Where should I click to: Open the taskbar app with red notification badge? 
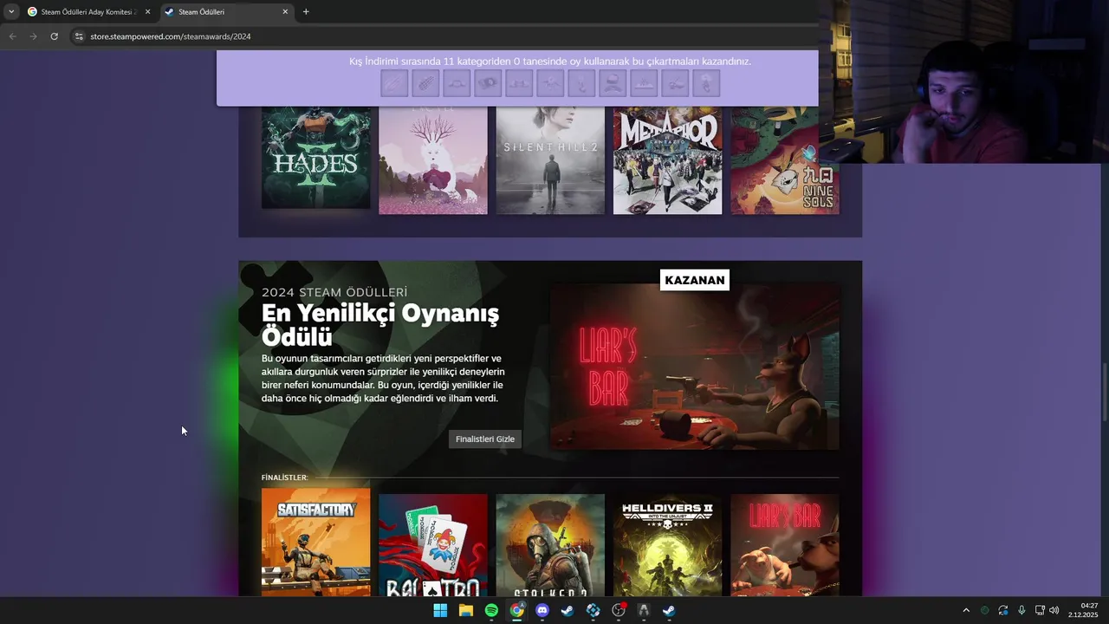click(x=619, y=610)
